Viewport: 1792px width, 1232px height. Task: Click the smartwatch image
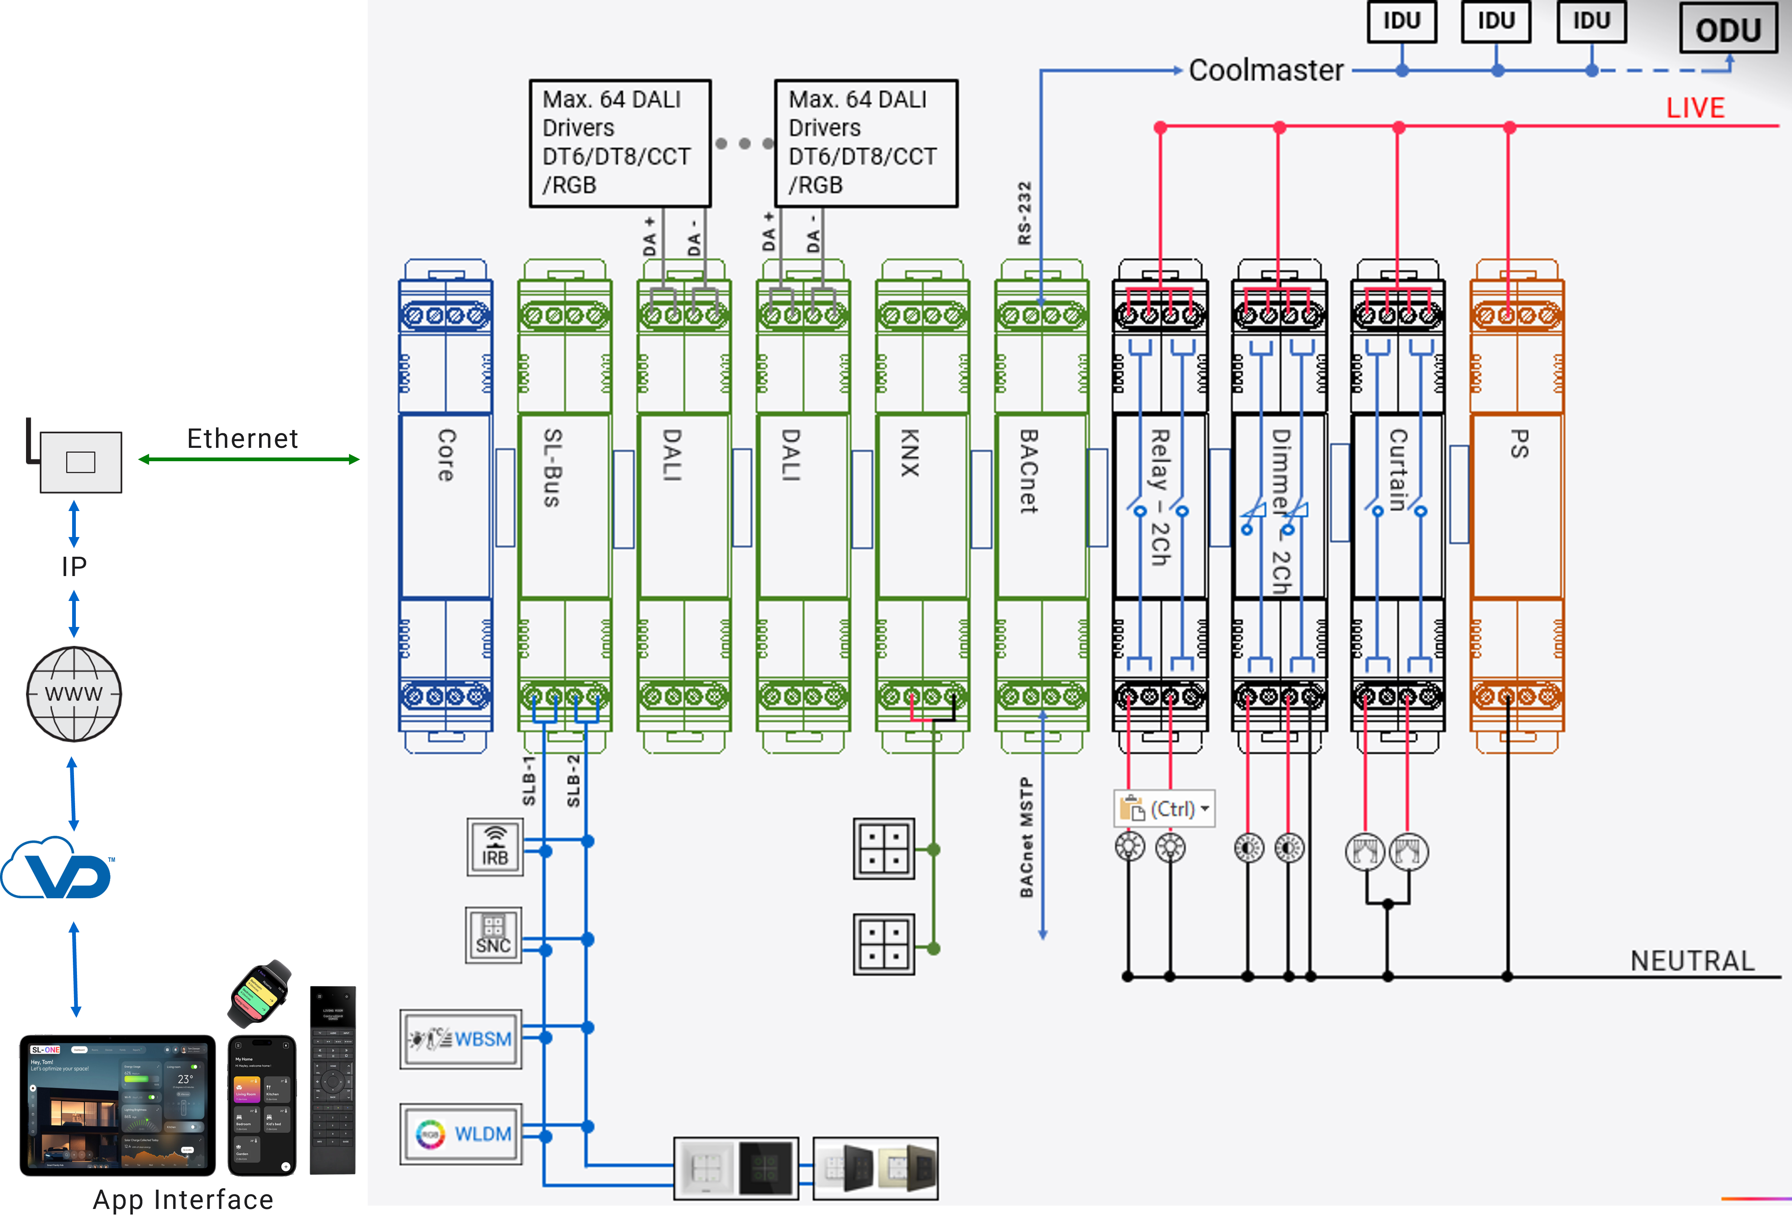260,994
